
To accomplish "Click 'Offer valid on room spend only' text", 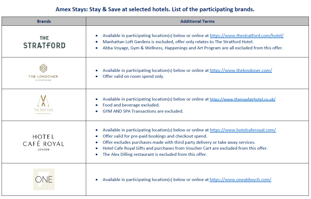I will 133,76.
